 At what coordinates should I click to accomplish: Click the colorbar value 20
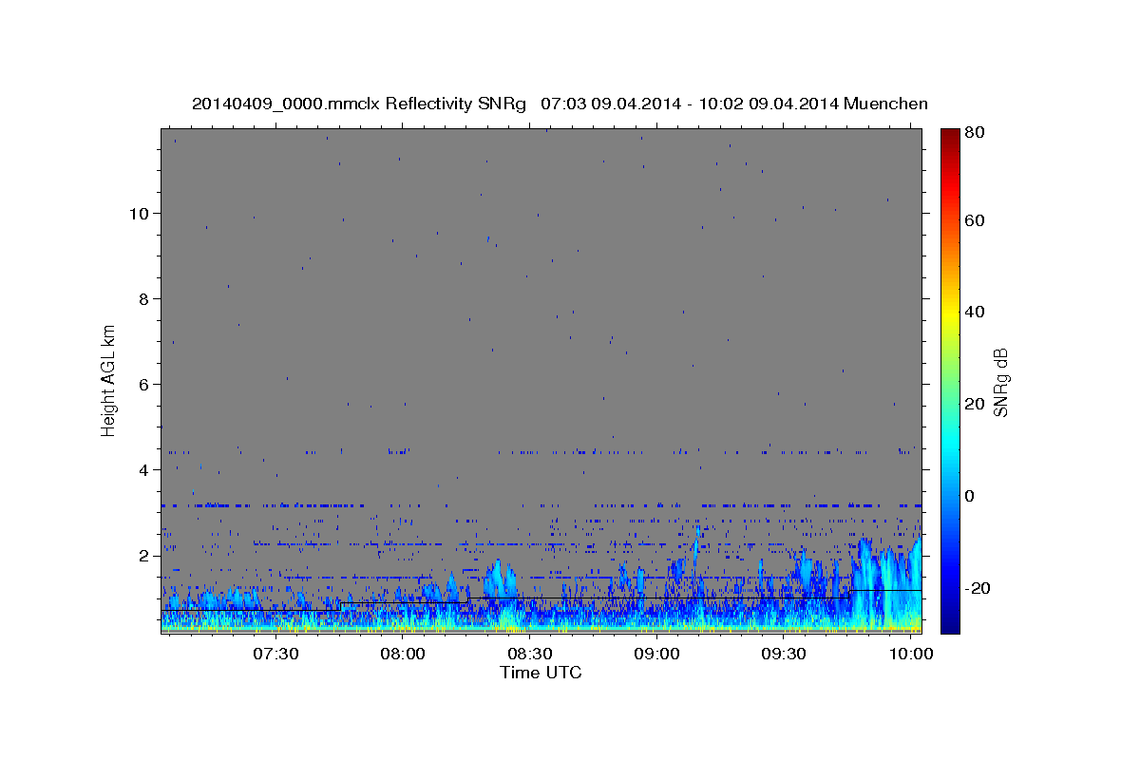coord(976,404)
